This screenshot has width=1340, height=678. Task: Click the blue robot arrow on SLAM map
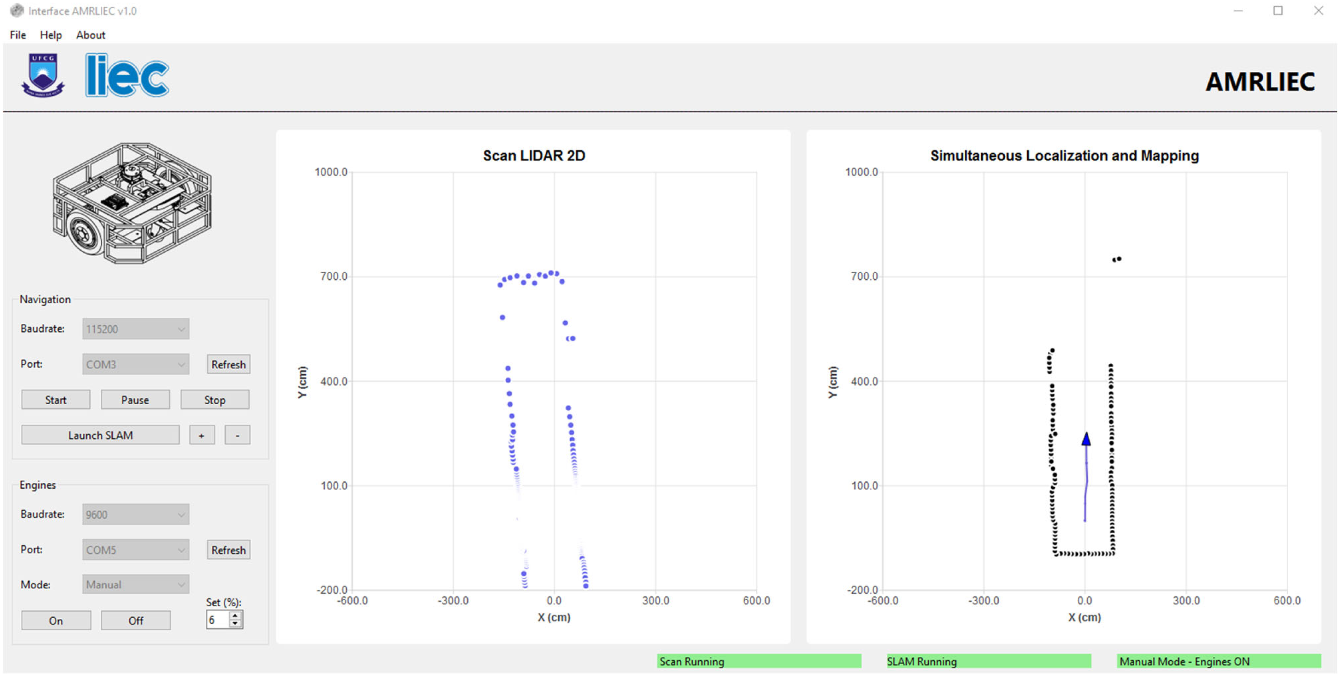[x=1086, y=439]
